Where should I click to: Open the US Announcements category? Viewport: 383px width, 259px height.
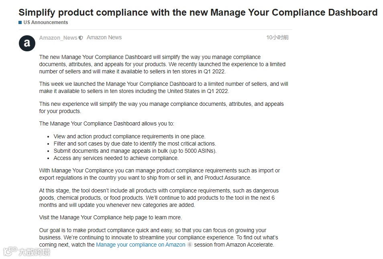click(x=45, y=22)
